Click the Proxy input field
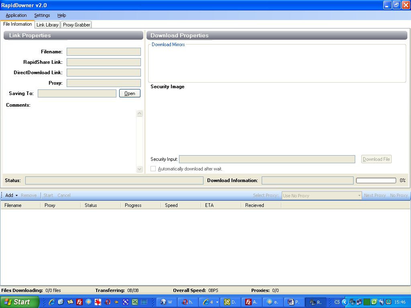411x308 pixels. (104, 83)
